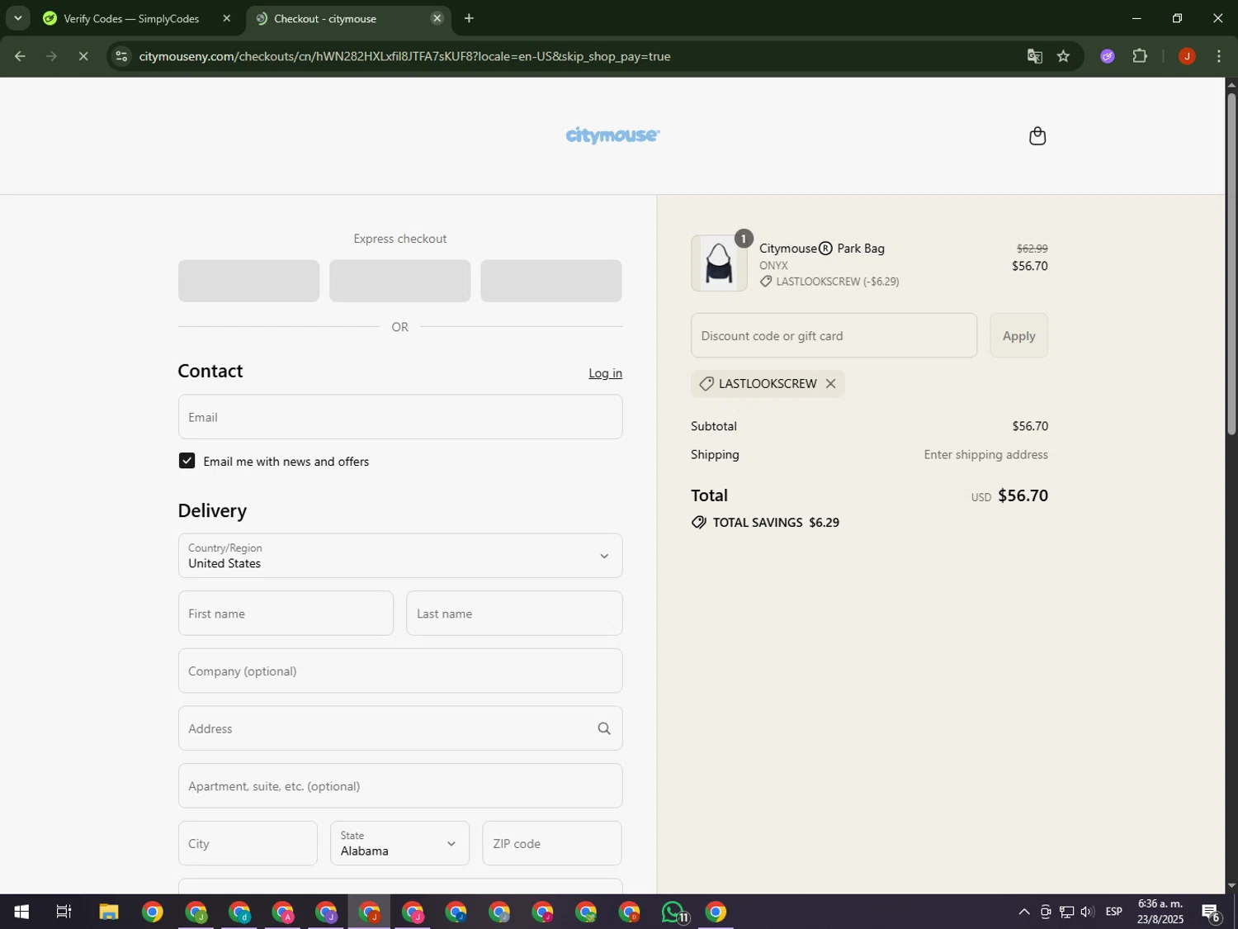1238x929 pixels.
Task: Open Task View on the taskbar
Action: (64, 912)
